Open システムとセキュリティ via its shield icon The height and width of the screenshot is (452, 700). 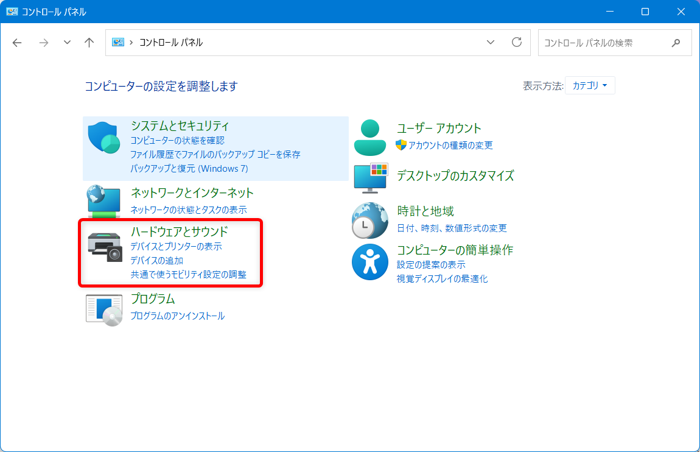104,137
